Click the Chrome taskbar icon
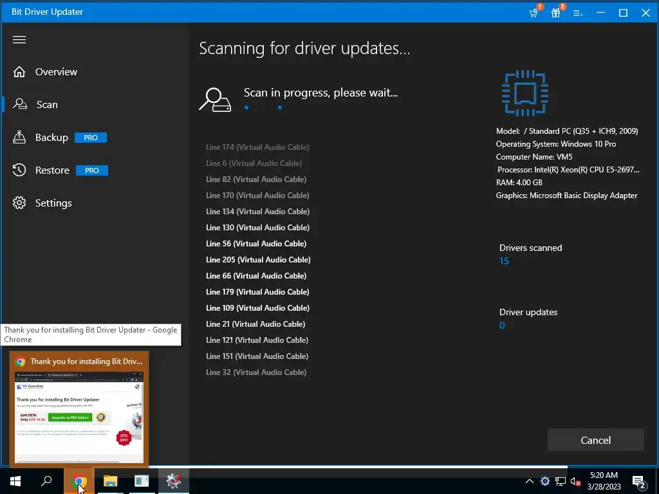 coord(79,481)
